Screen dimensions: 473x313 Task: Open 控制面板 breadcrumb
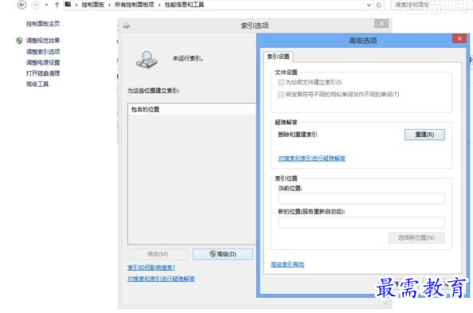click(92, 5)
